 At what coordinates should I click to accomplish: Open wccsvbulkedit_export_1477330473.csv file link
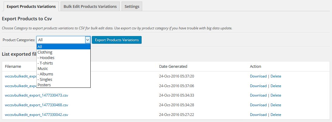point(36,95)
